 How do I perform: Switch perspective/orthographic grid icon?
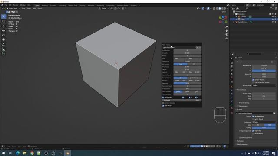(226, 39)
